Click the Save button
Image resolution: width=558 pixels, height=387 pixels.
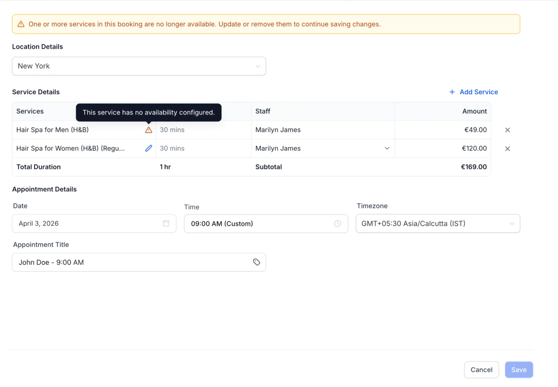tap(519, 370)
